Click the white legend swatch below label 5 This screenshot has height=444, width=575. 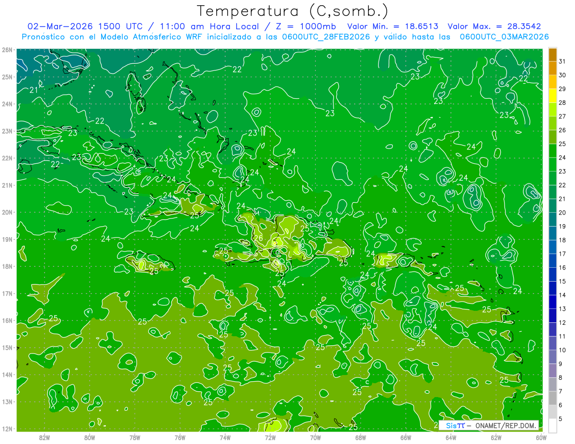click(552, 425)
